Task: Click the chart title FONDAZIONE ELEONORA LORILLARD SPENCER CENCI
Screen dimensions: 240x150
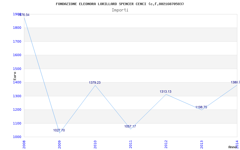Action: point(120,4)
